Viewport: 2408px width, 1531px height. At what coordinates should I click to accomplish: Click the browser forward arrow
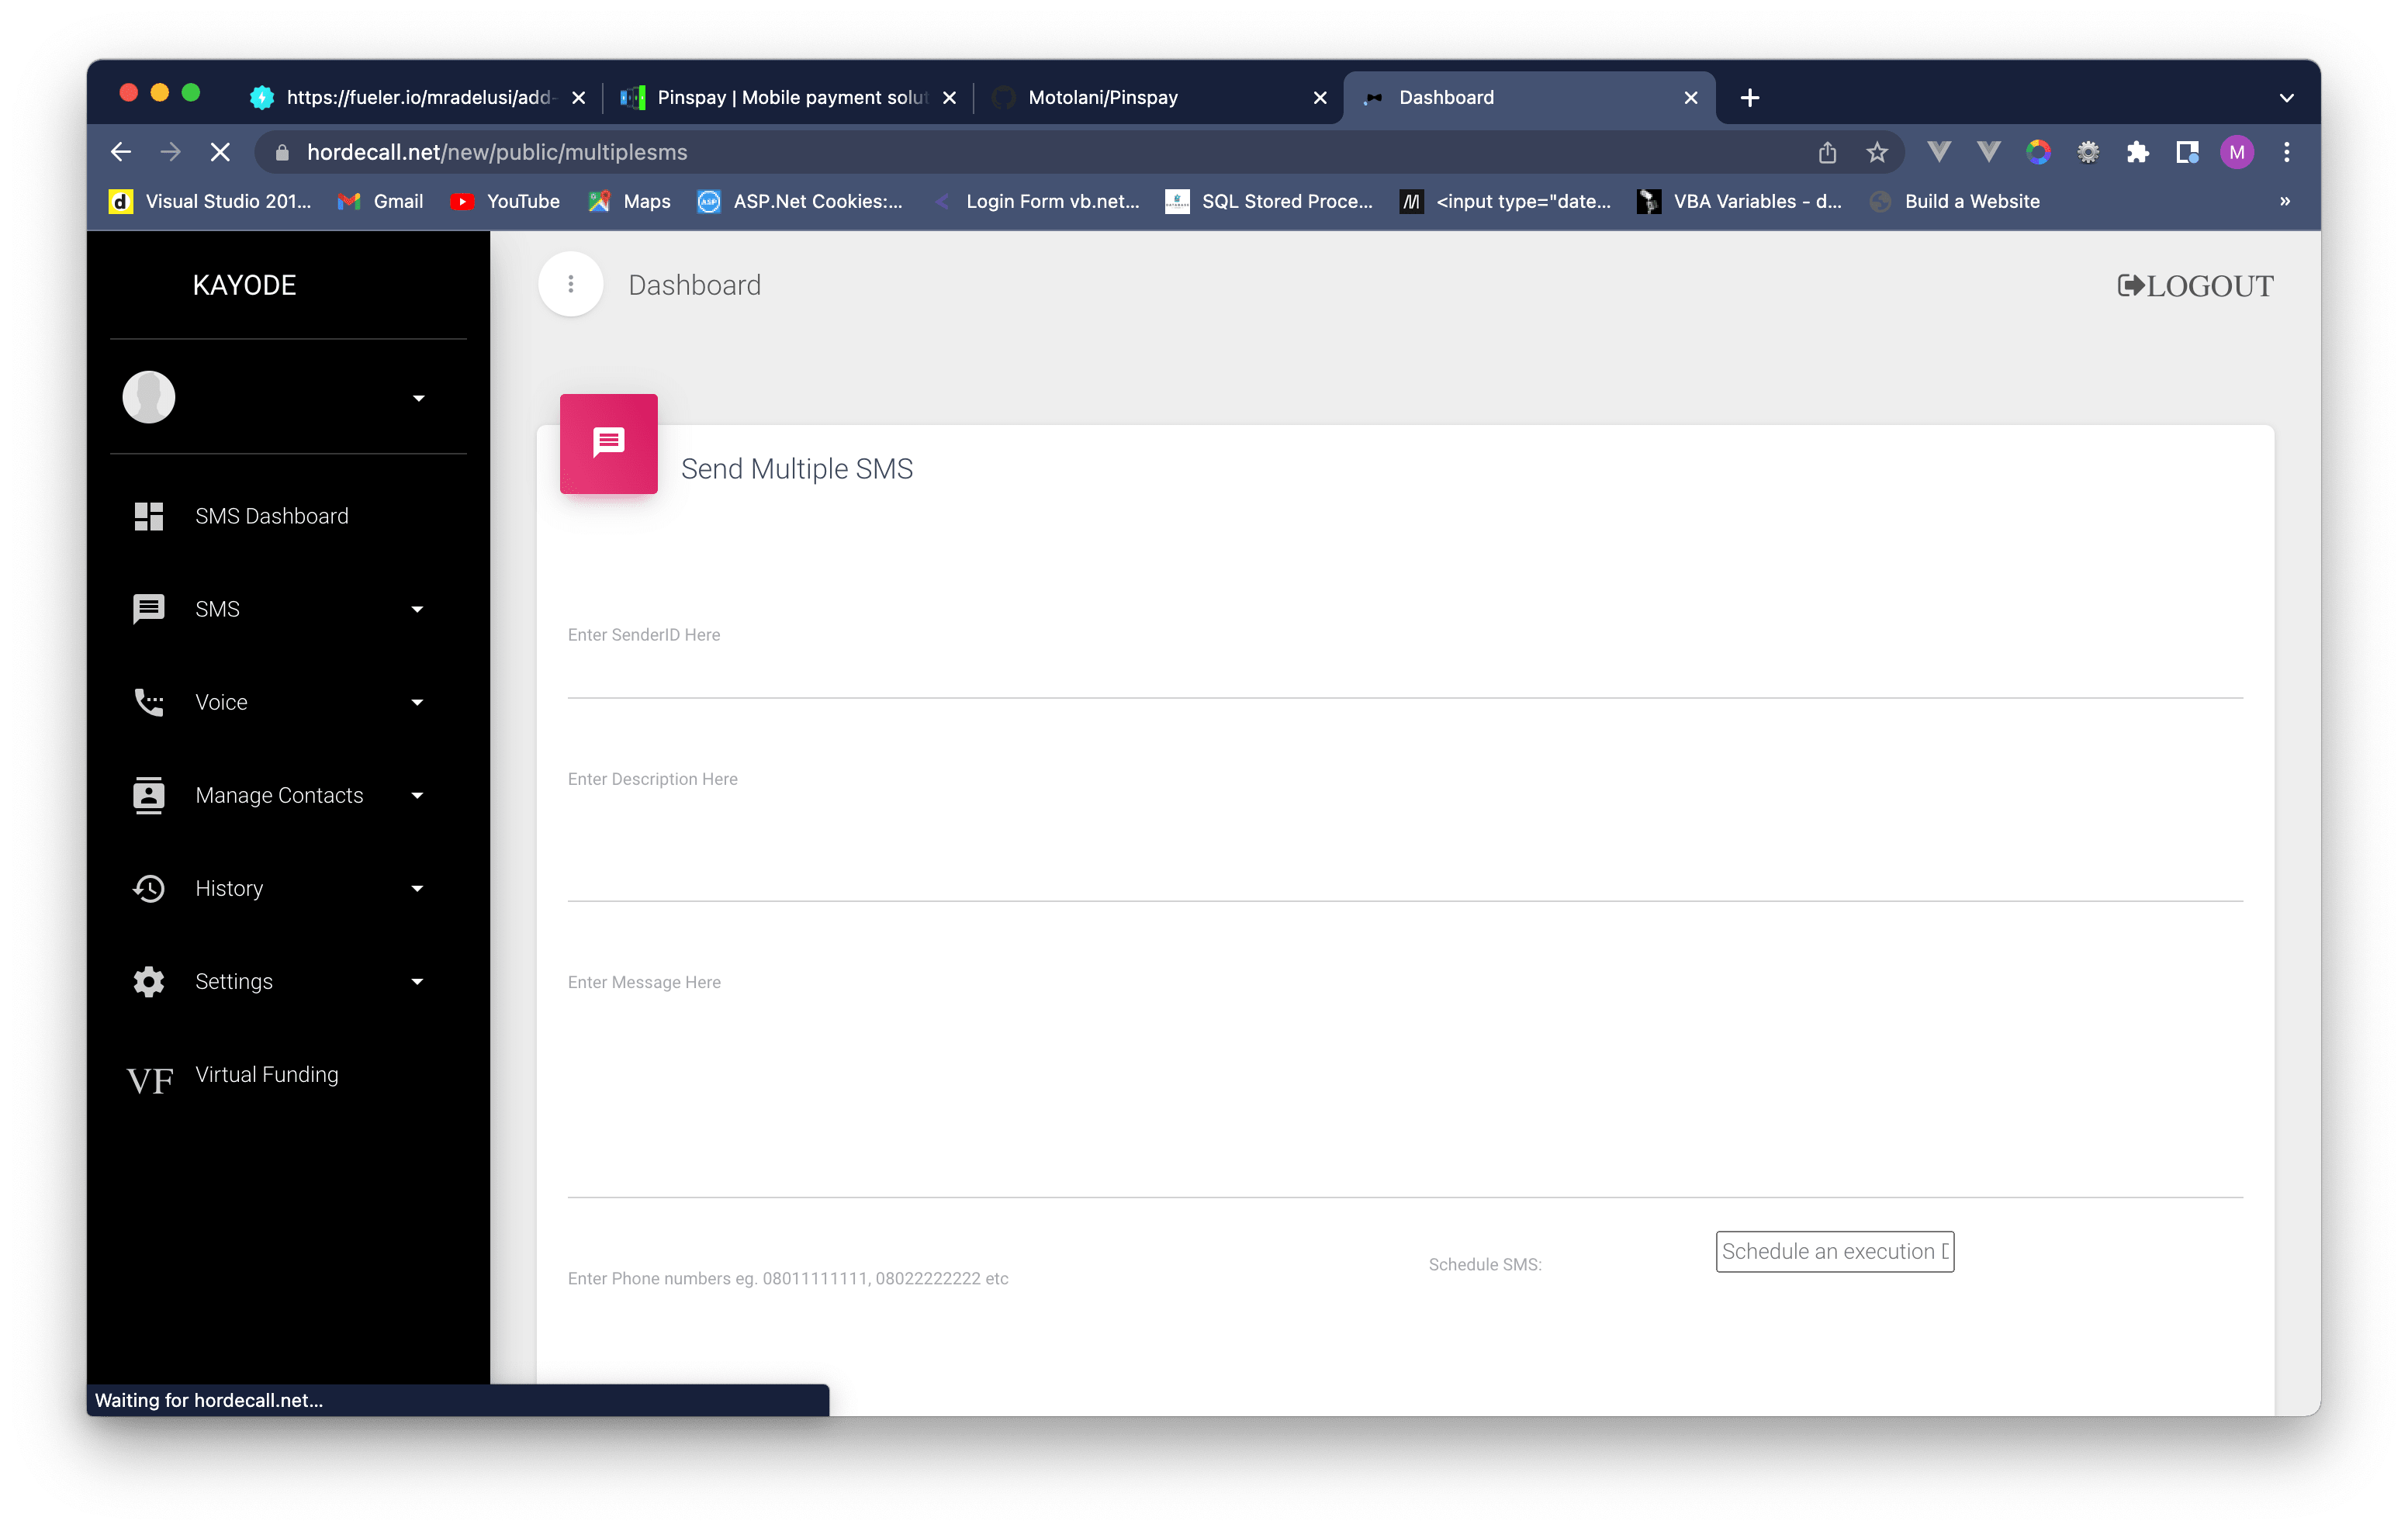tap(171, 152)
